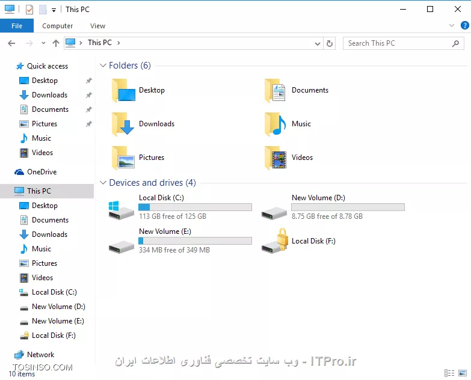The width and height of the screenshot is (471, 380).
Task: Click the New Volume (D:) usage bar
Action: pyautogui.click(x=348, y=207)
